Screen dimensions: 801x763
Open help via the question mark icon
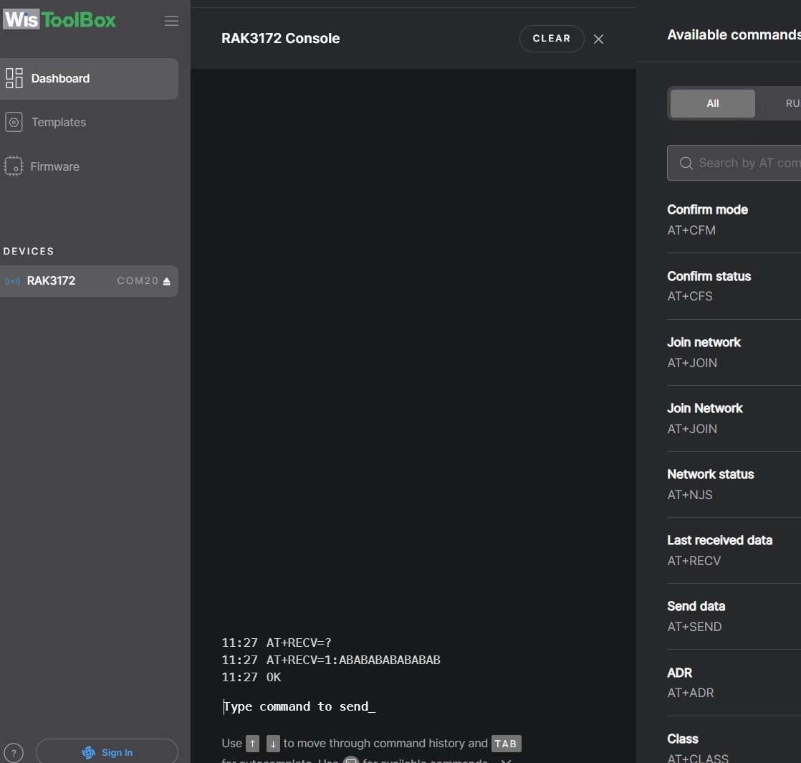14,752
